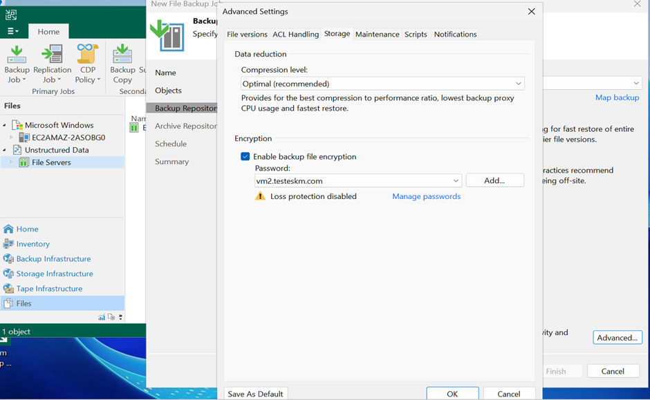Click the file server list item icon
The width and height of the screenshot is (650, 400).
coord(134,128)
